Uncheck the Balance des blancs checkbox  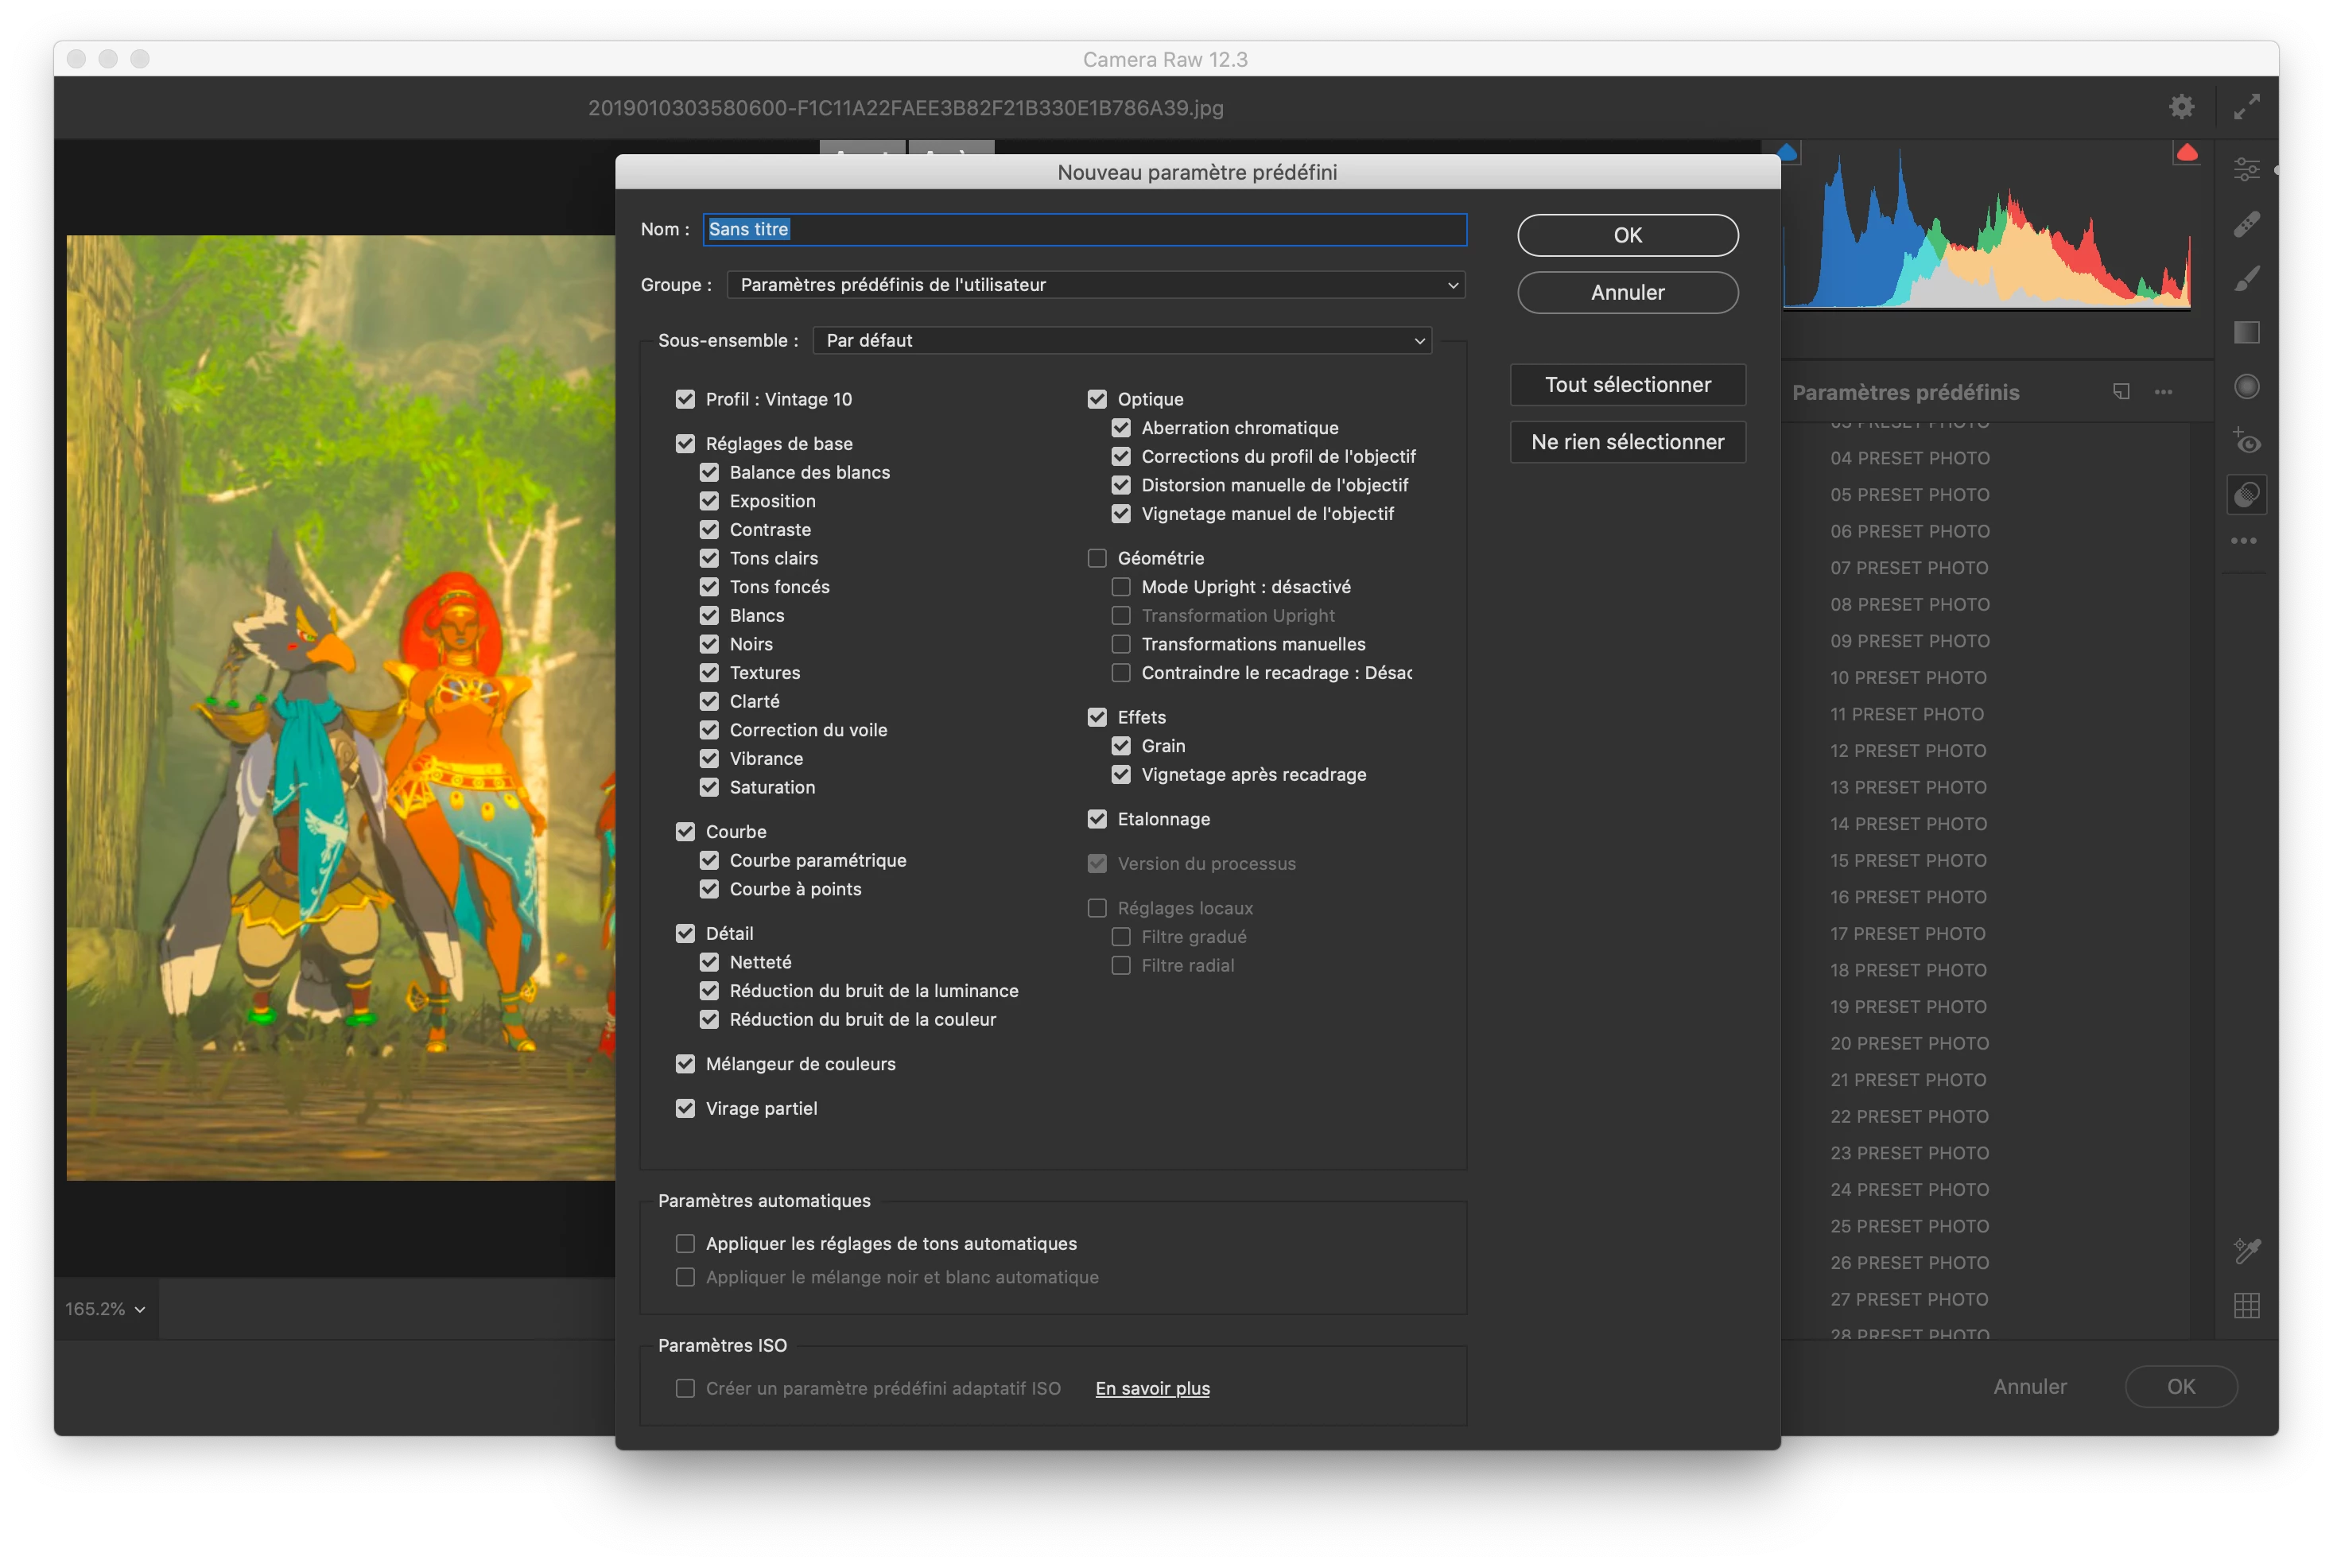point(709,472)
